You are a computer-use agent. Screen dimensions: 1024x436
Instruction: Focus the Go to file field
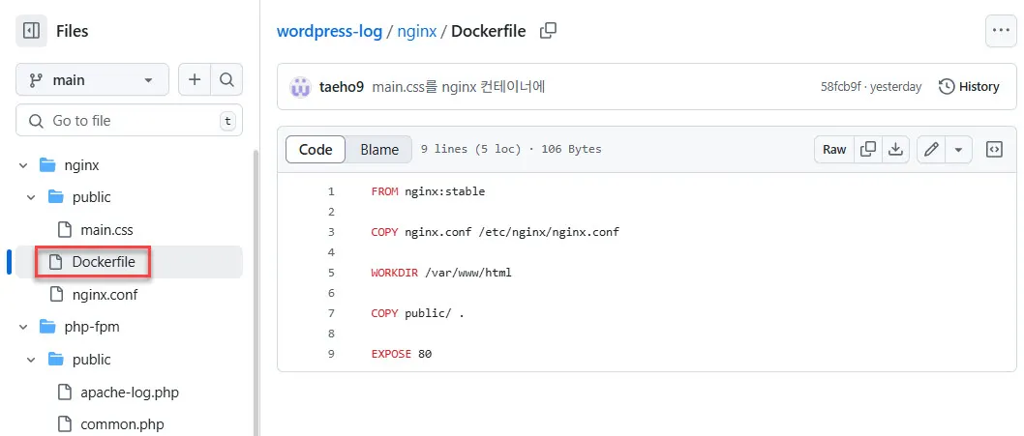130,120
